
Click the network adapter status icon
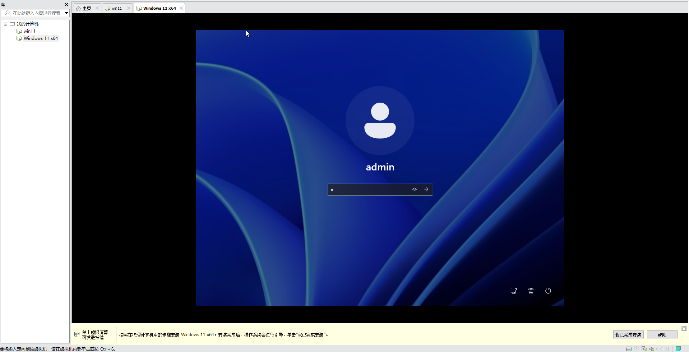pos(644,349)
